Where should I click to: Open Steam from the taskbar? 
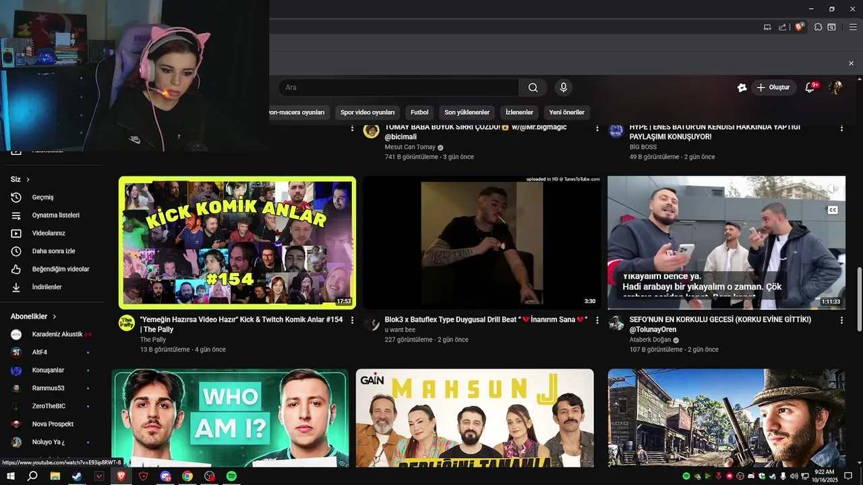pos(77,476)
